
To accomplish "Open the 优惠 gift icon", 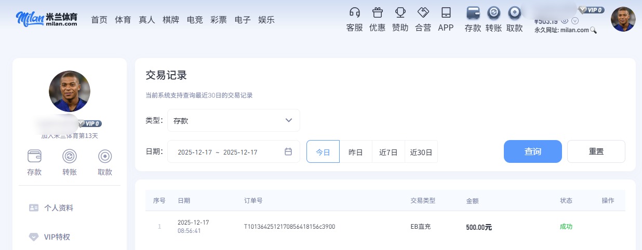I will pyautogui.click(x=377, y=12).
